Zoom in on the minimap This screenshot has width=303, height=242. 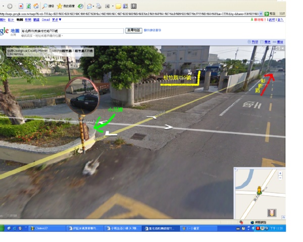click(x=280, y=173)
